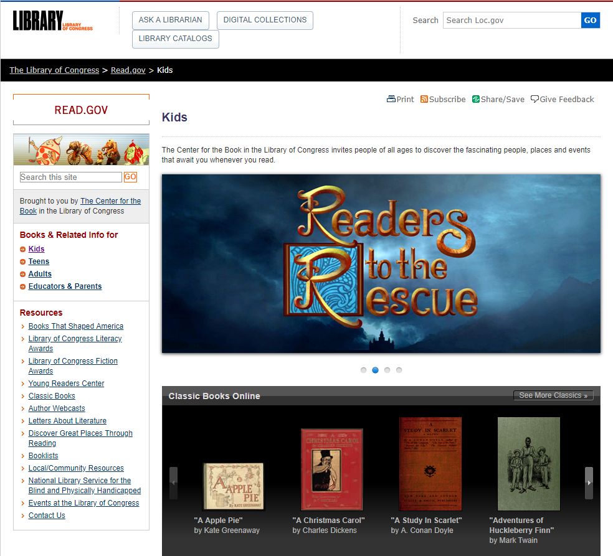Screen dimensions: 613x556
Task: Open Discover Great Places Through Reading
Action: tap(80, 438)
